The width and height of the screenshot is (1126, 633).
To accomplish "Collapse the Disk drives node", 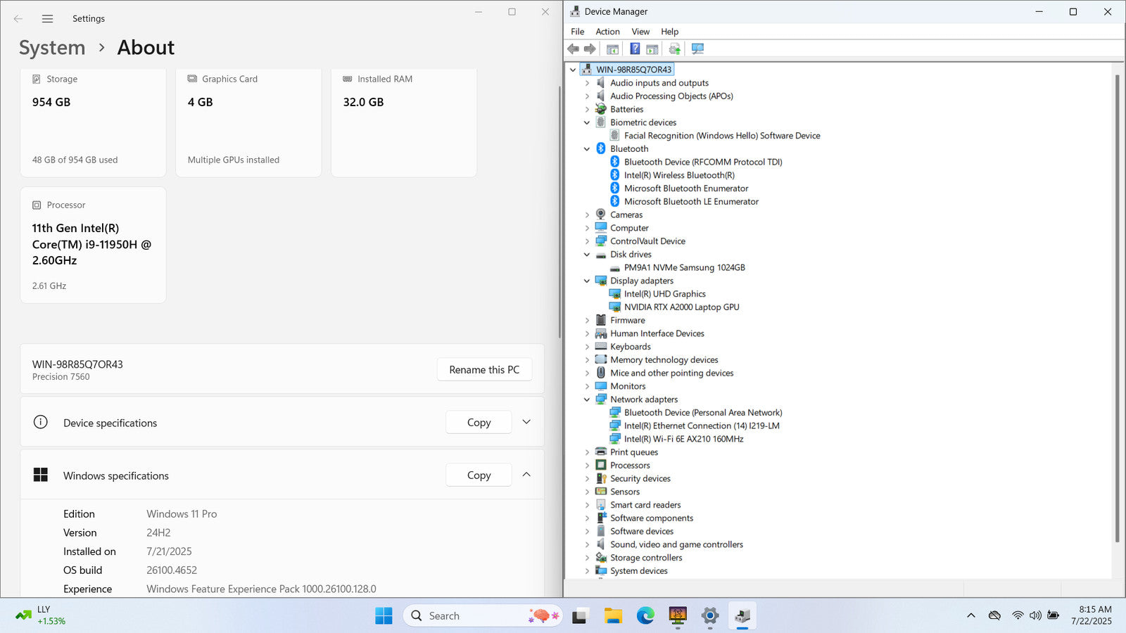I will pyautogui.click(x=587, y=254).
